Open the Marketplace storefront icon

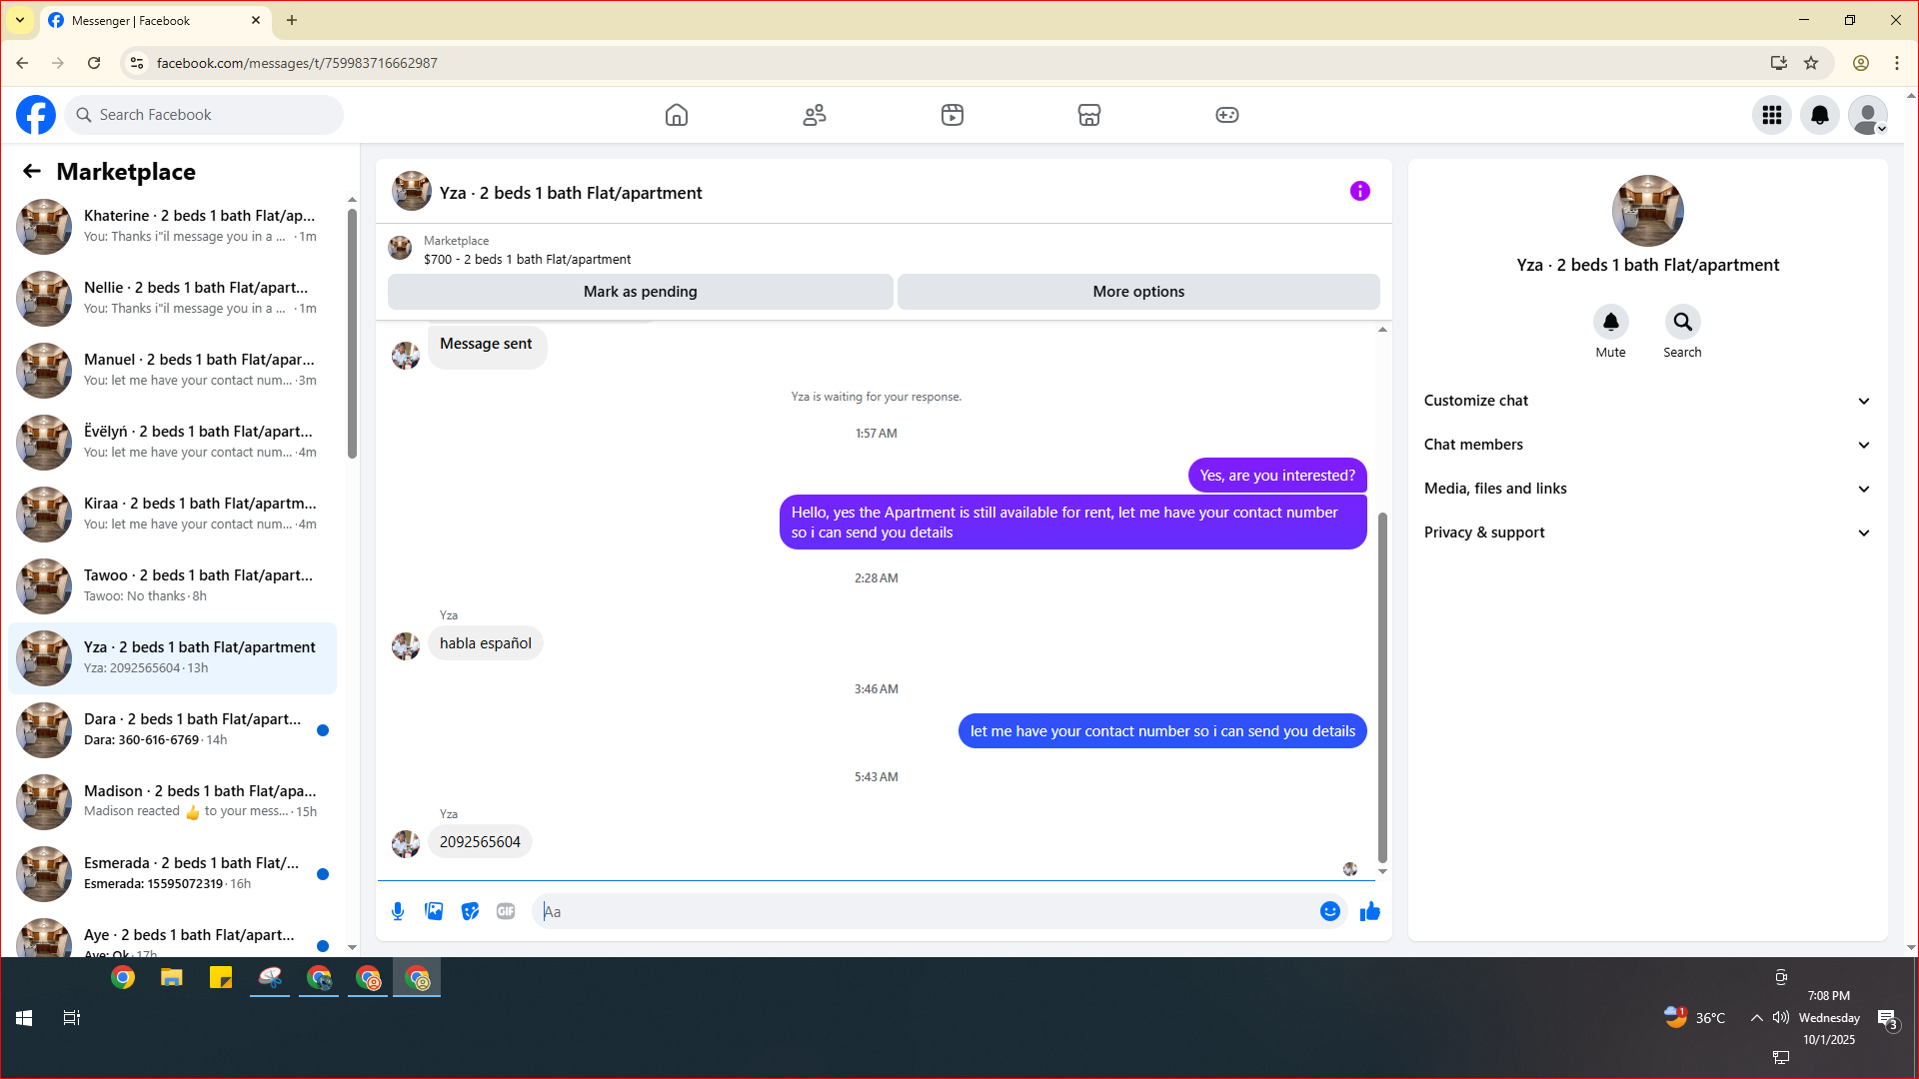[x=1089, y=115]
